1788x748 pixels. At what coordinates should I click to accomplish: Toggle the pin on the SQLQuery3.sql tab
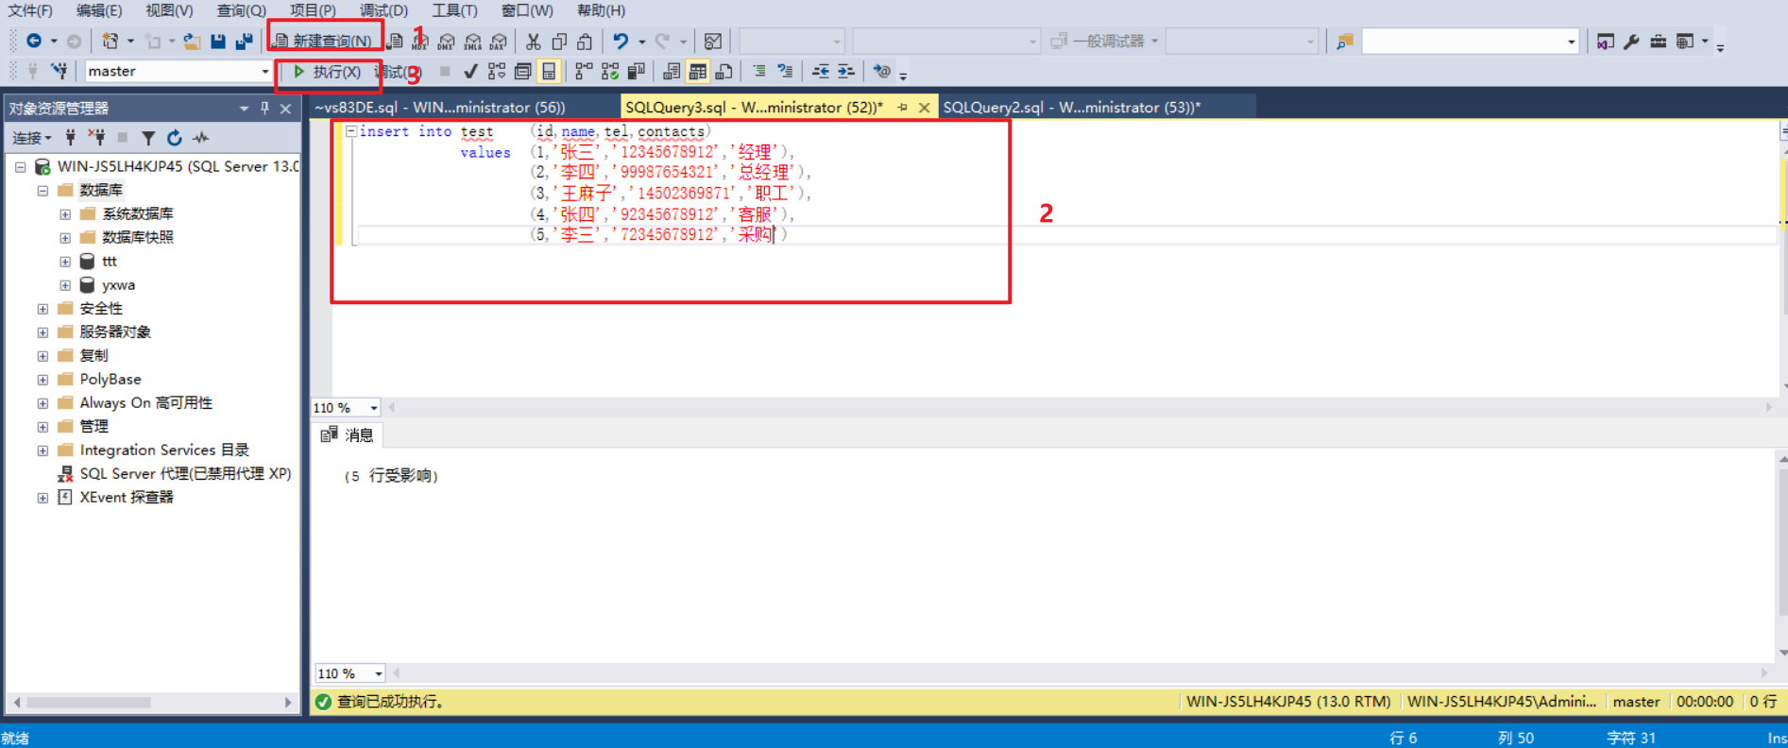click(902, 108)
